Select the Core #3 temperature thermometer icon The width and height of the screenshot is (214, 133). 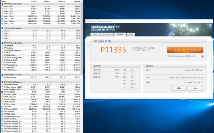point(2,38)
